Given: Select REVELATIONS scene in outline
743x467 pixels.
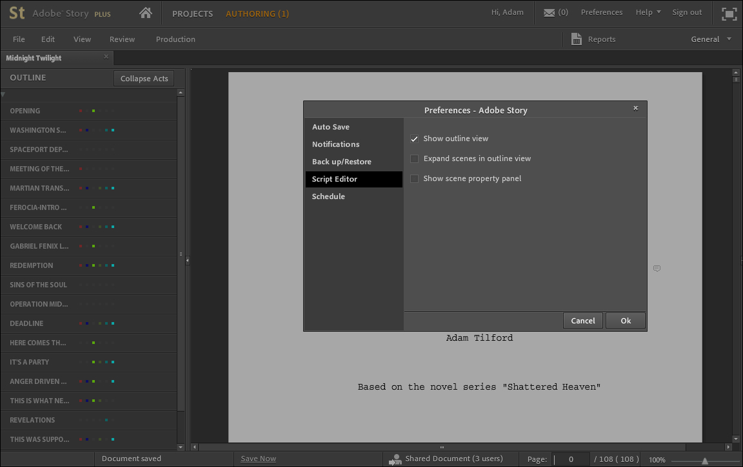Looking at the screenshot, I should click(88, 420).
